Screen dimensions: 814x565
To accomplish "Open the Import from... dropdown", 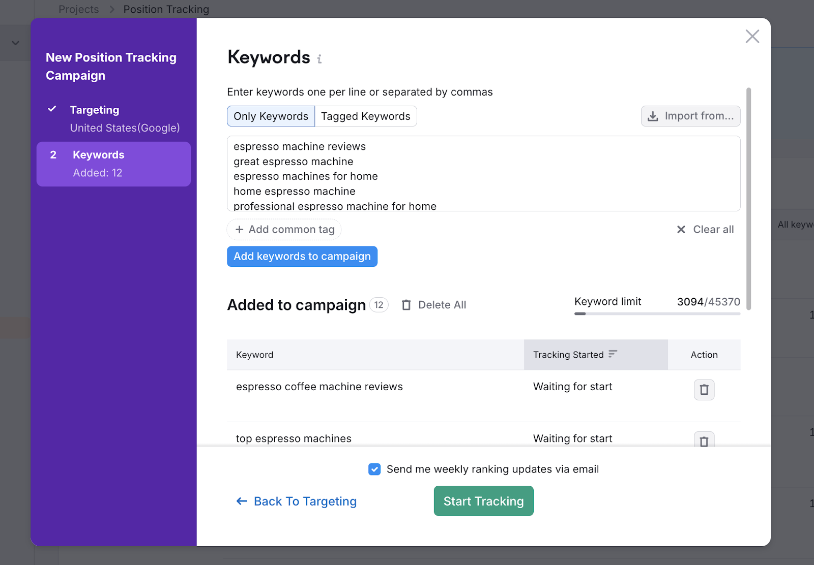I will 690,116.
